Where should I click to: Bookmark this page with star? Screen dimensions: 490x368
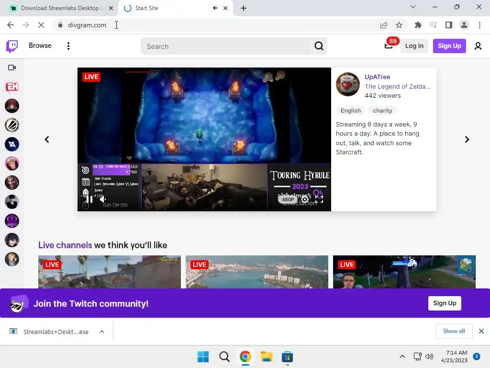[399, 25]
